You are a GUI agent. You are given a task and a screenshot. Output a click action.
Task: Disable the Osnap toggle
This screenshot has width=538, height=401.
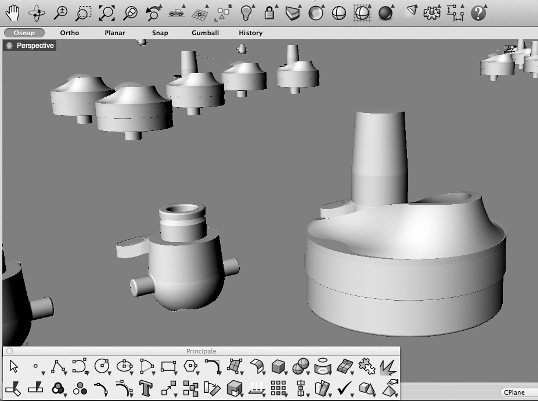pyautogui.click(x=25, y=33)
